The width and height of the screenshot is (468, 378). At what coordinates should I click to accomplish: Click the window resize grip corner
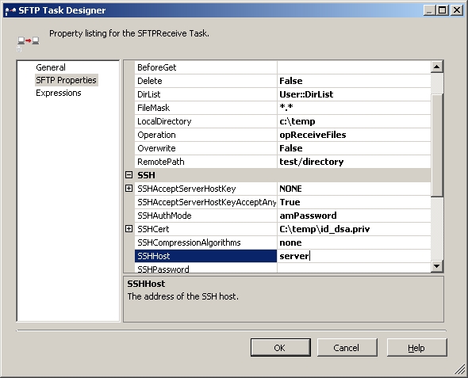click(x=460, y=369)
